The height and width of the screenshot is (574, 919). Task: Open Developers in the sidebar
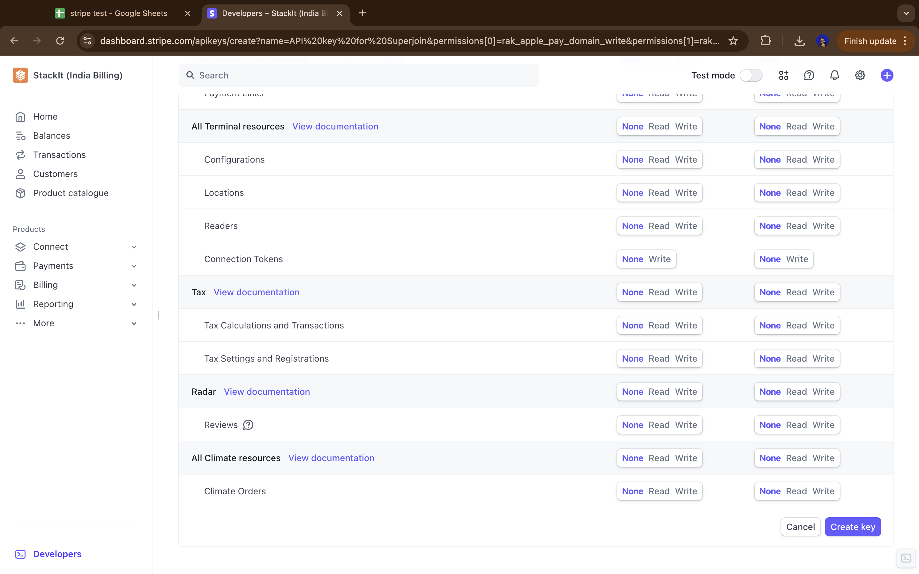57,554
